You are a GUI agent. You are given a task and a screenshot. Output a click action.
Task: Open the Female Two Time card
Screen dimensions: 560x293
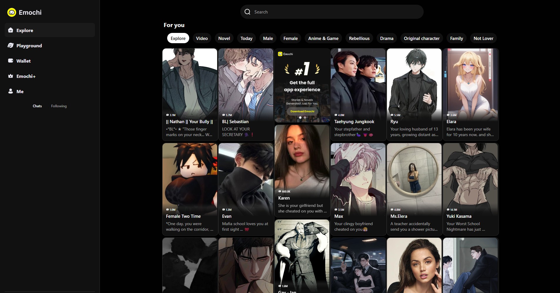pyautogui.click(x=190, y=189)
